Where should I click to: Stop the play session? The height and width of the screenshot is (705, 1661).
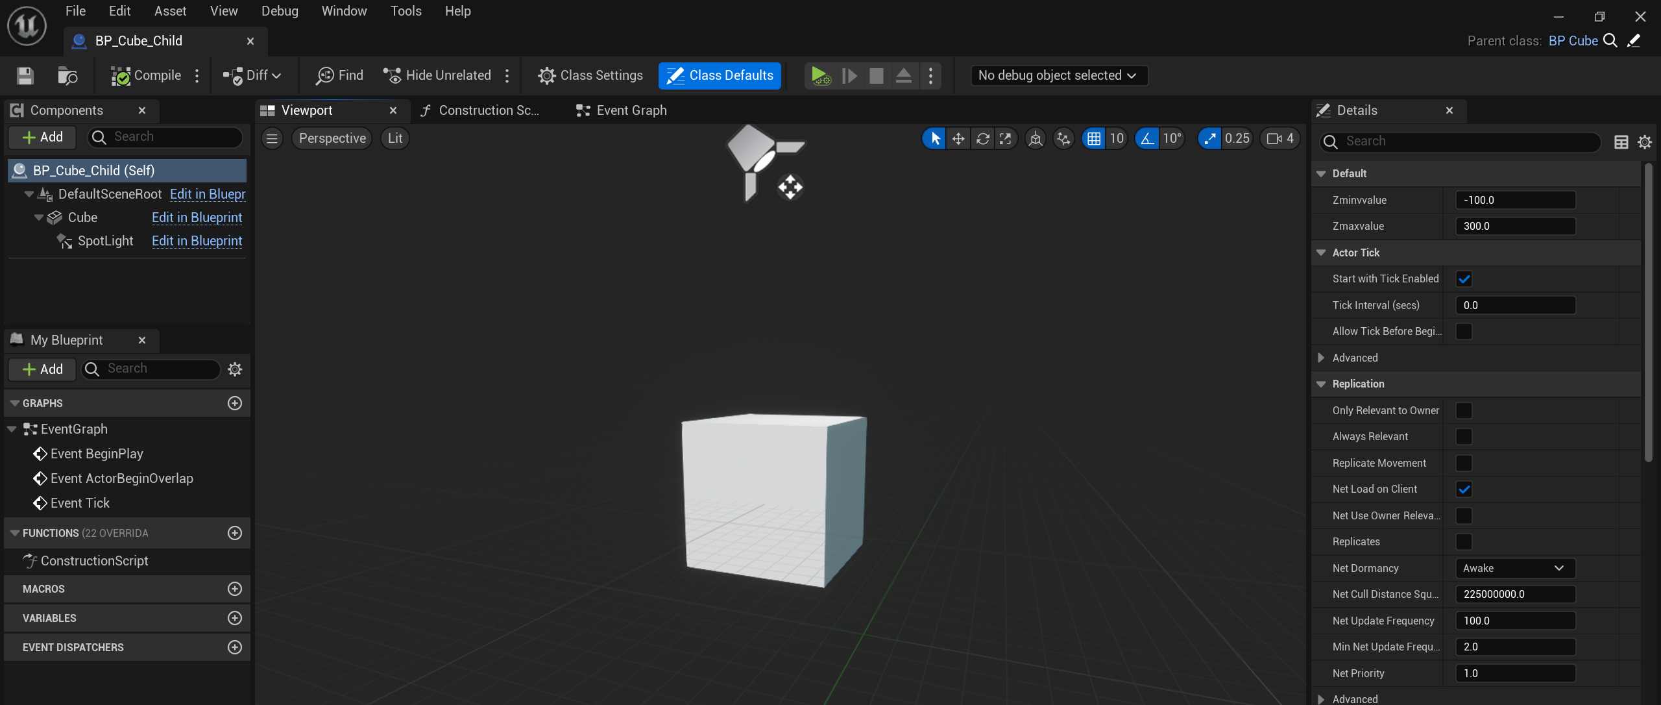[x=877, y=76]
